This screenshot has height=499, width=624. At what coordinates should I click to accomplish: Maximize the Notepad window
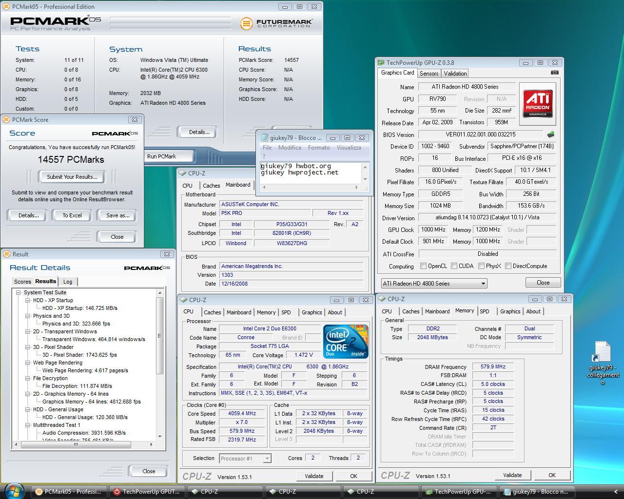tap(347, 137)
